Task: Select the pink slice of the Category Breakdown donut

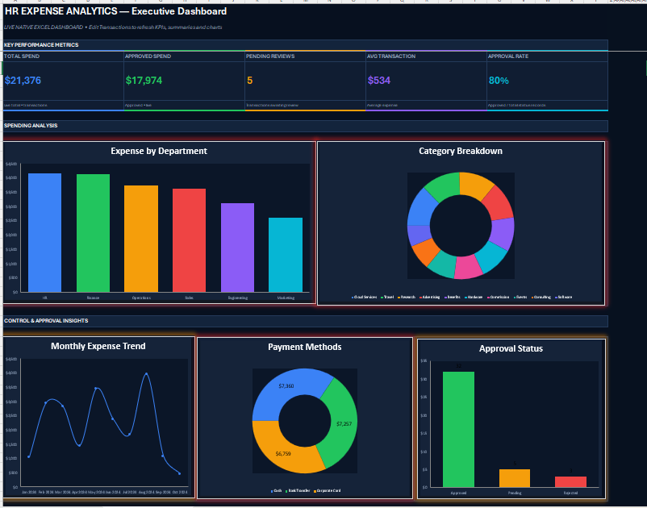Action: (469, 267)
